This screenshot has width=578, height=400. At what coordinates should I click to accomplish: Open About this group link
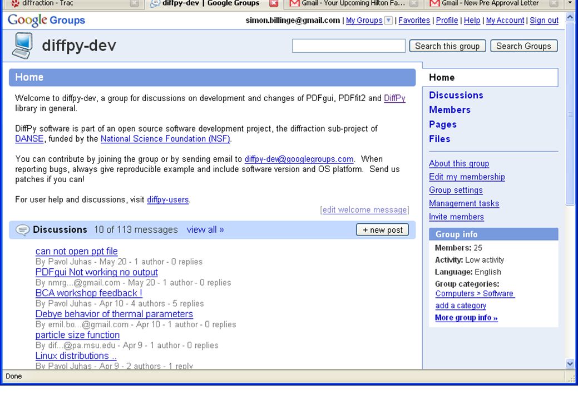[459, 163]
